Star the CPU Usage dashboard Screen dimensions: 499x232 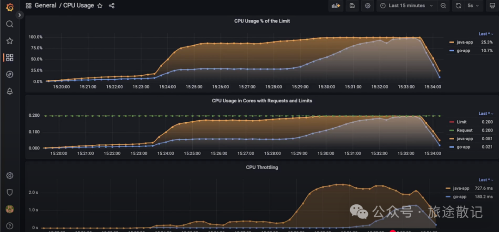click(x=100, y=6)
